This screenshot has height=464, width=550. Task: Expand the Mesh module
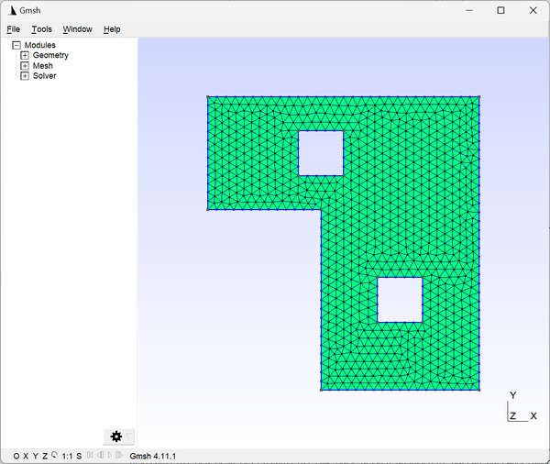click(x=25, y=66)
